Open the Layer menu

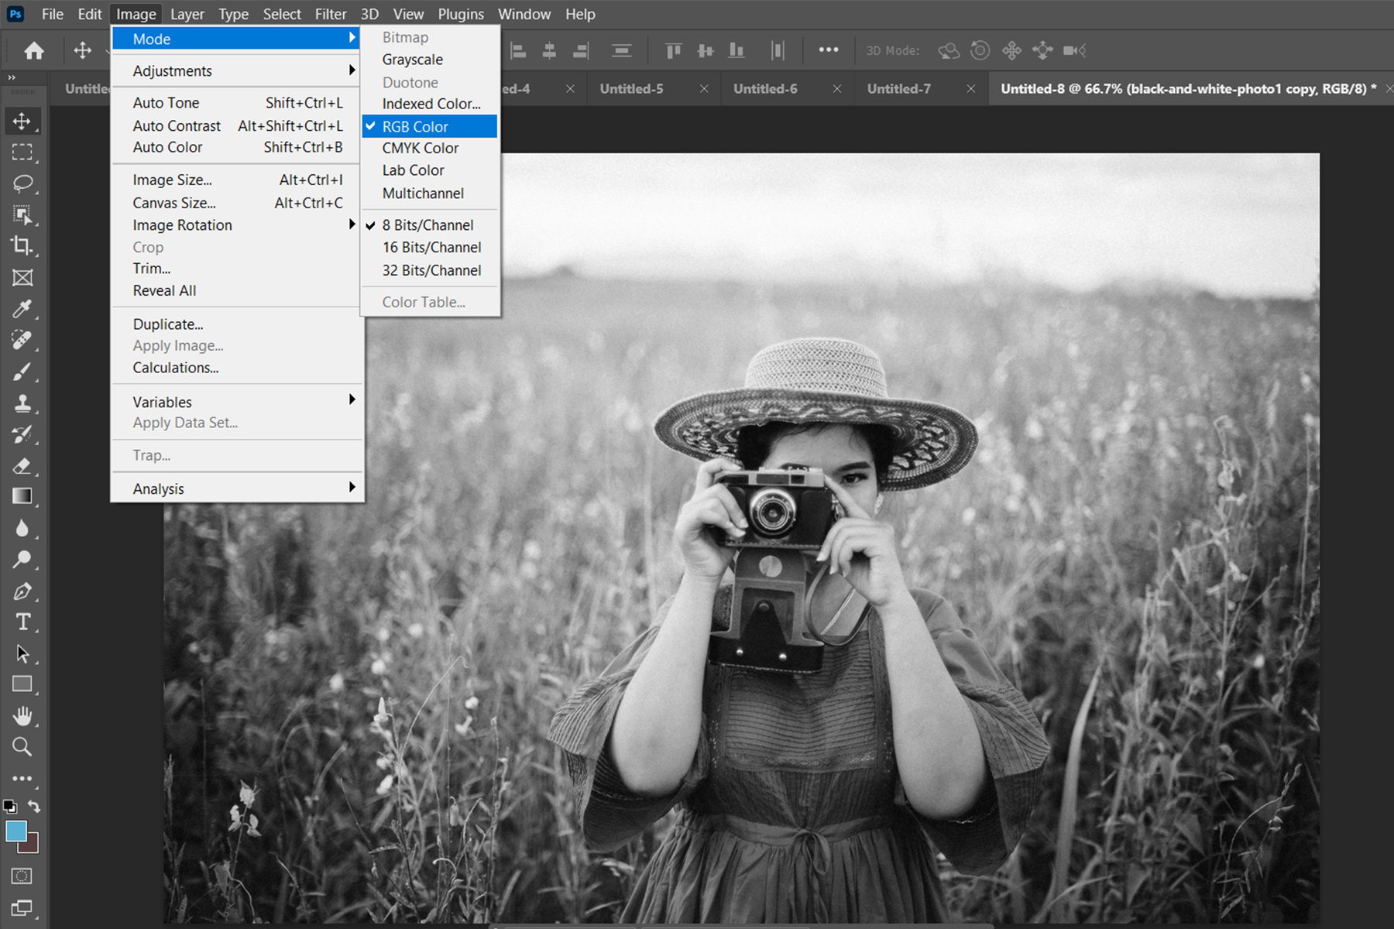tap(187, 14)
